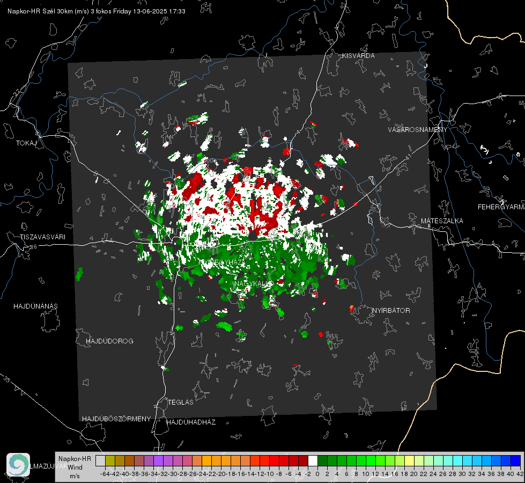Click the HAJDÚHADHÁZ city label
This screenshot has height=483, width=525.
coord(191,422)
